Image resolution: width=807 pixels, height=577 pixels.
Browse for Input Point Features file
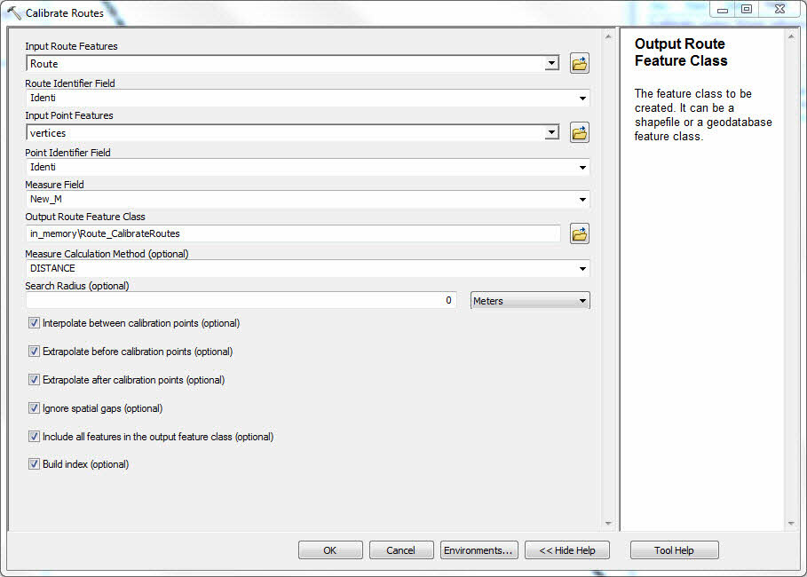(579, 132)
